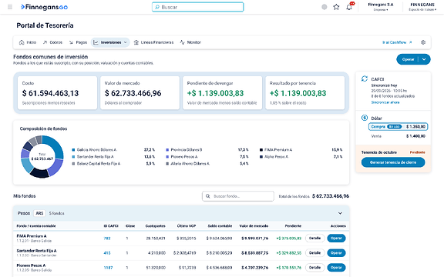The image size is (444, 277).
Task: Click the Inversiones chart icon
Action: (x=96, y=42)
